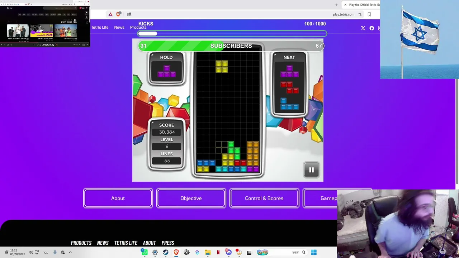Click the SUBSCRIBERS goal bar
Image resolution: width=459 pixels, height=258 pixels.
(231, 46)
